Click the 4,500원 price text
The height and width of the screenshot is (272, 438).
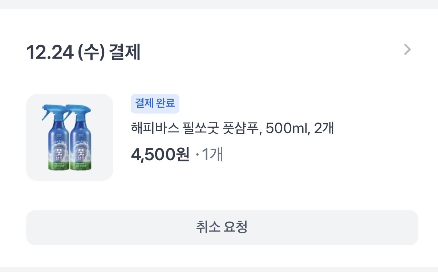(160, 155)
